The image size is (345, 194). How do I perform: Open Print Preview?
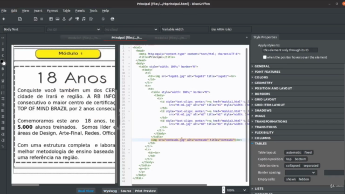coord(145,191)
